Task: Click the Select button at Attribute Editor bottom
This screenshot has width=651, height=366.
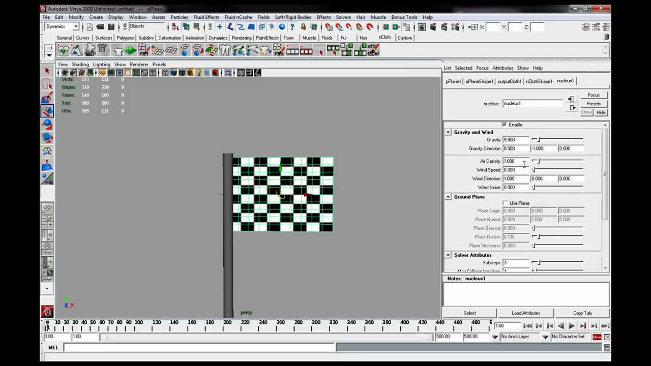Action: [x=469, y=313]
